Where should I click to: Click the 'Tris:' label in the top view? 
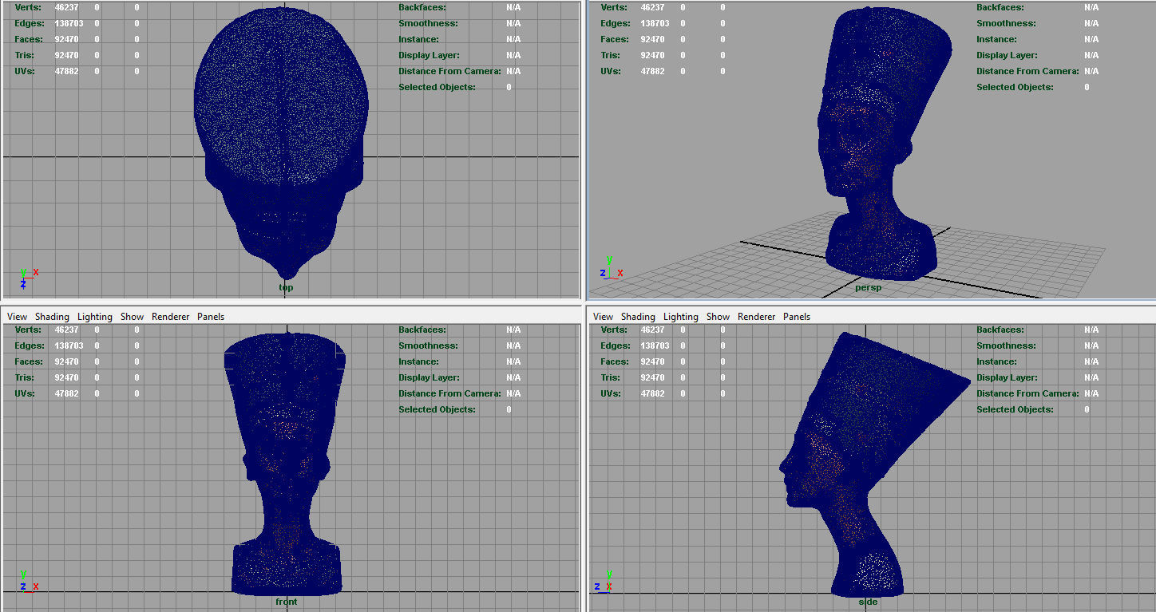[x=24, y=55]
